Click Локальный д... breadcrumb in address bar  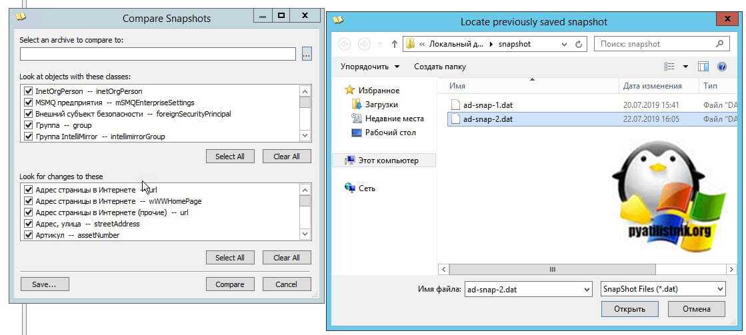pos(456,44)
